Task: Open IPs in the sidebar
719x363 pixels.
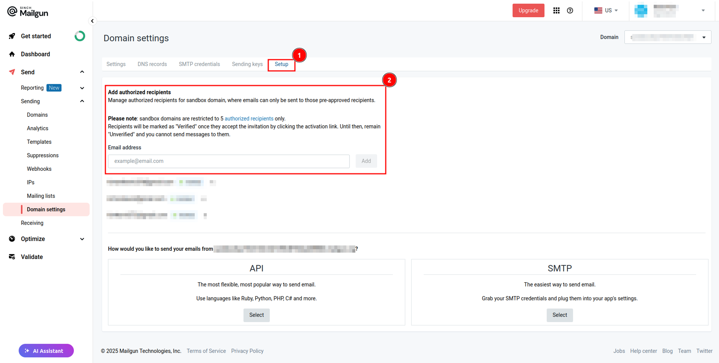Action: pyautogui.click(x=30, y=183)
